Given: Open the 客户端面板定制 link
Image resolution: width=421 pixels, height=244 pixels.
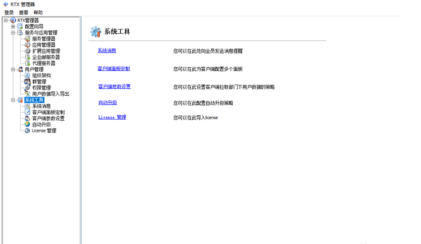Looking at the screenshot, I should click(114, 68).
